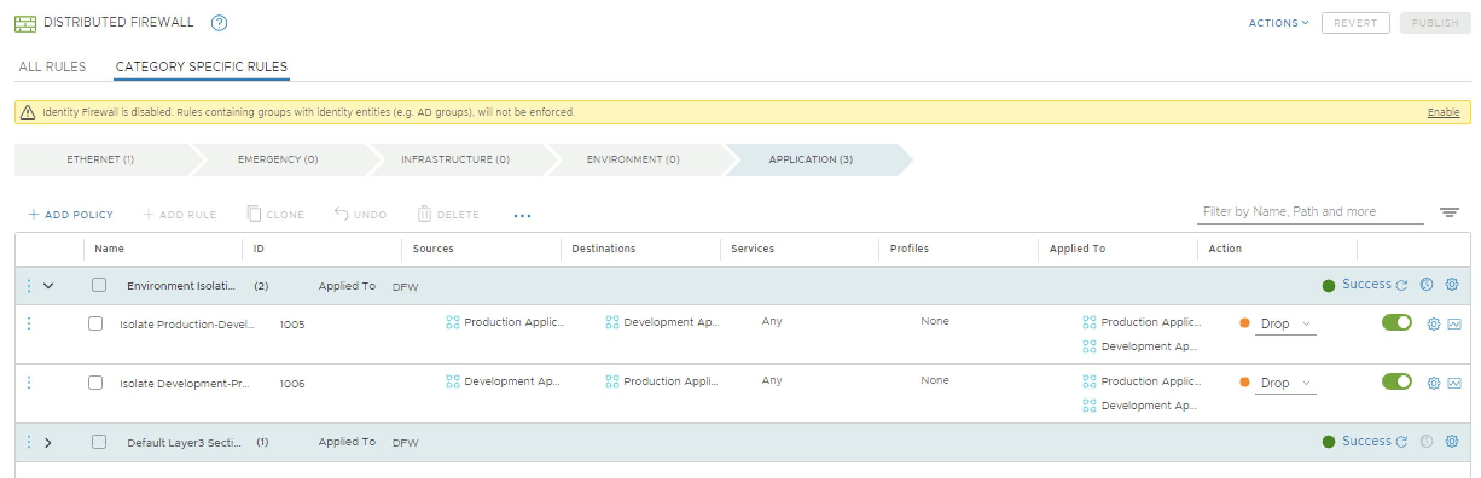Refresh Environment Isolation policy status
The height and width of the screenshot is (478, 1481).
pyautogui.click(x=1402, y=285)
